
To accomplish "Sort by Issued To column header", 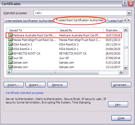I will tap(32, 30).
